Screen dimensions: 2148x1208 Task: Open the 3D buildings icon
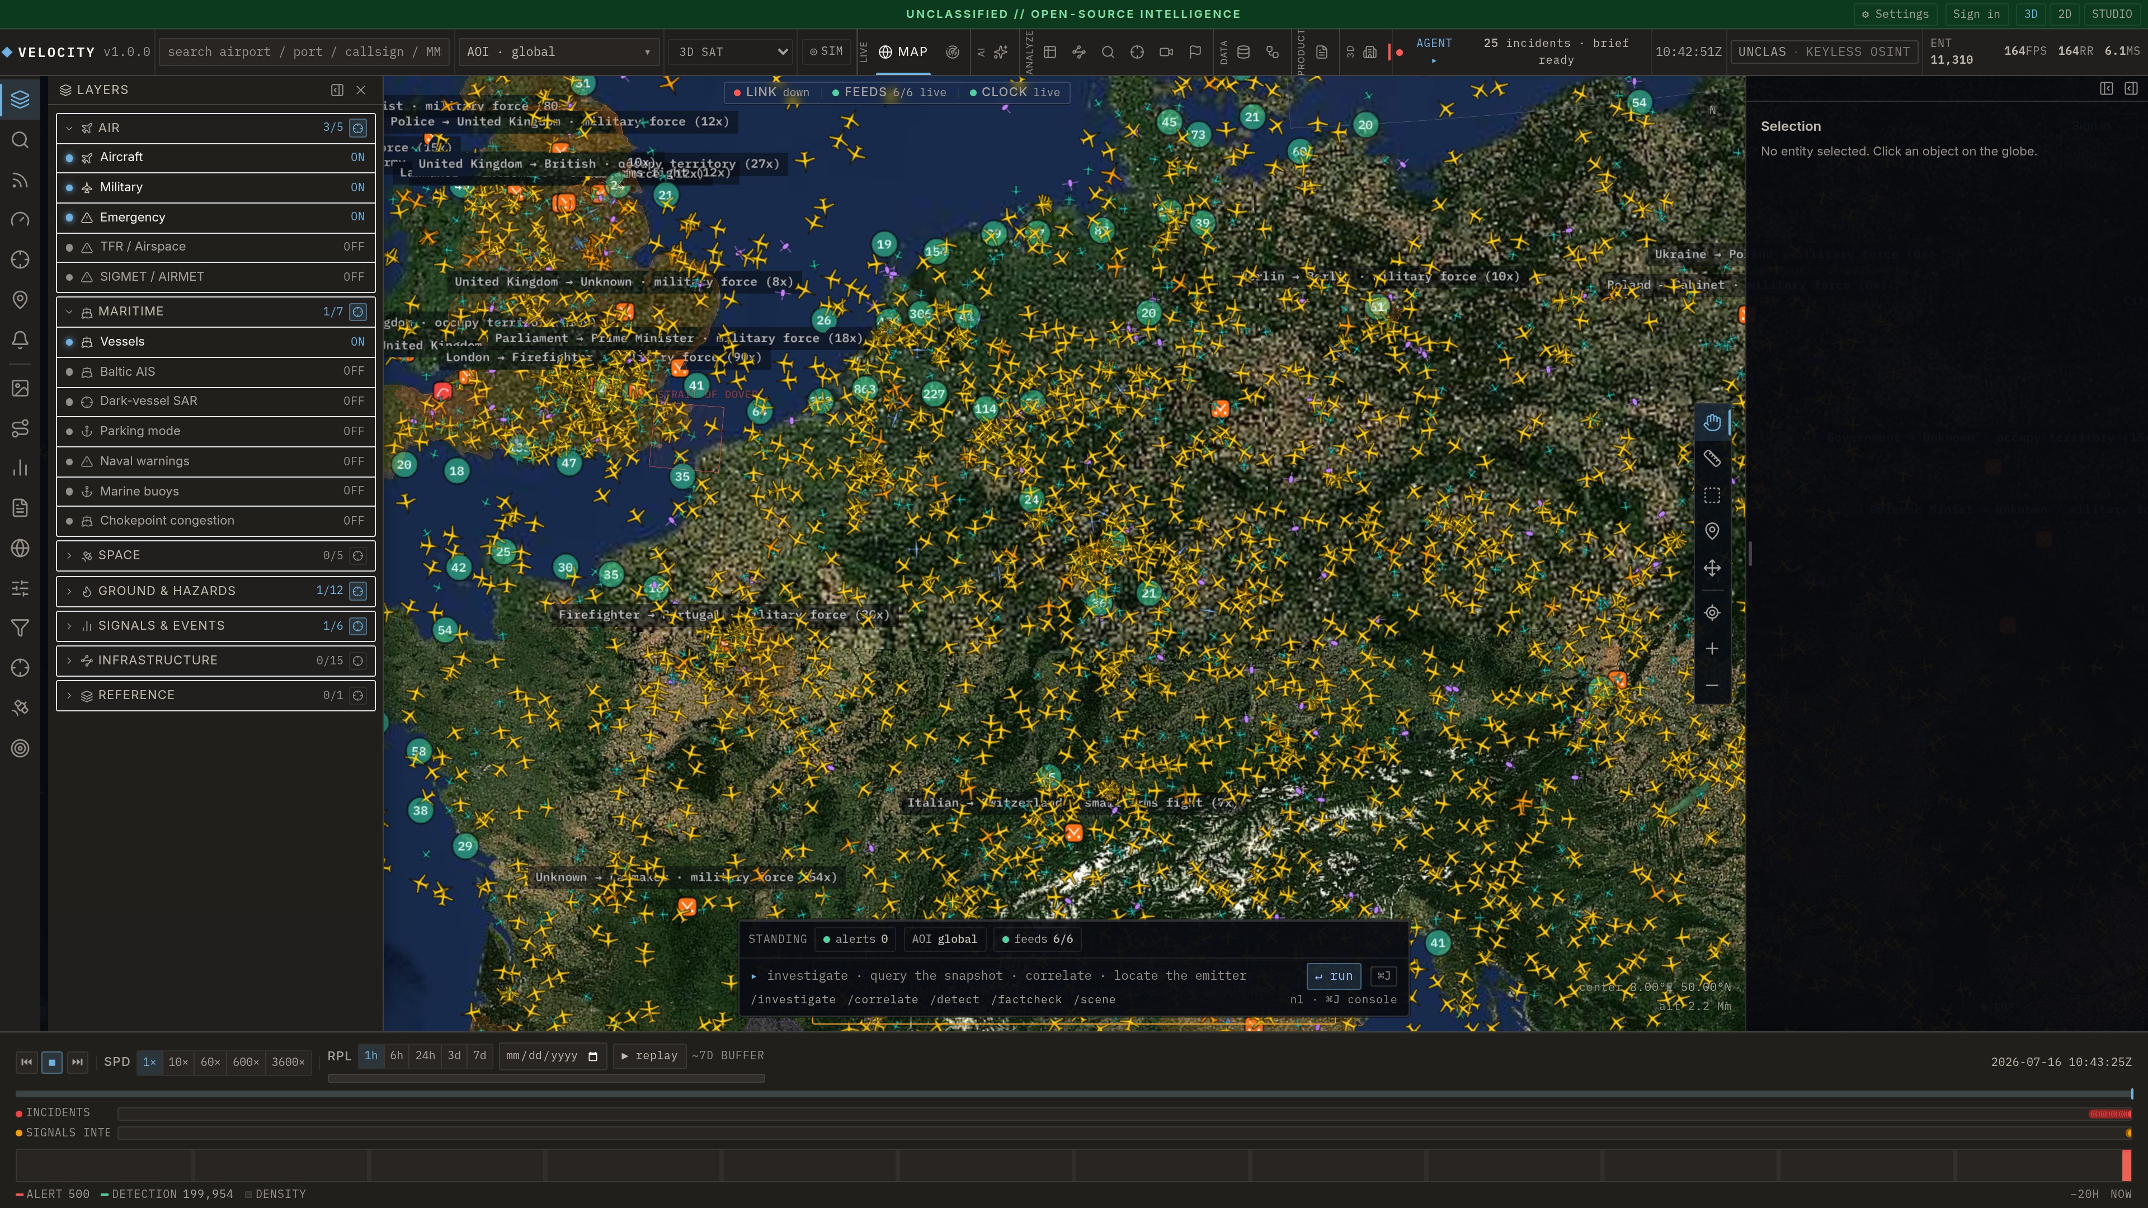(x=1370, y=51)
